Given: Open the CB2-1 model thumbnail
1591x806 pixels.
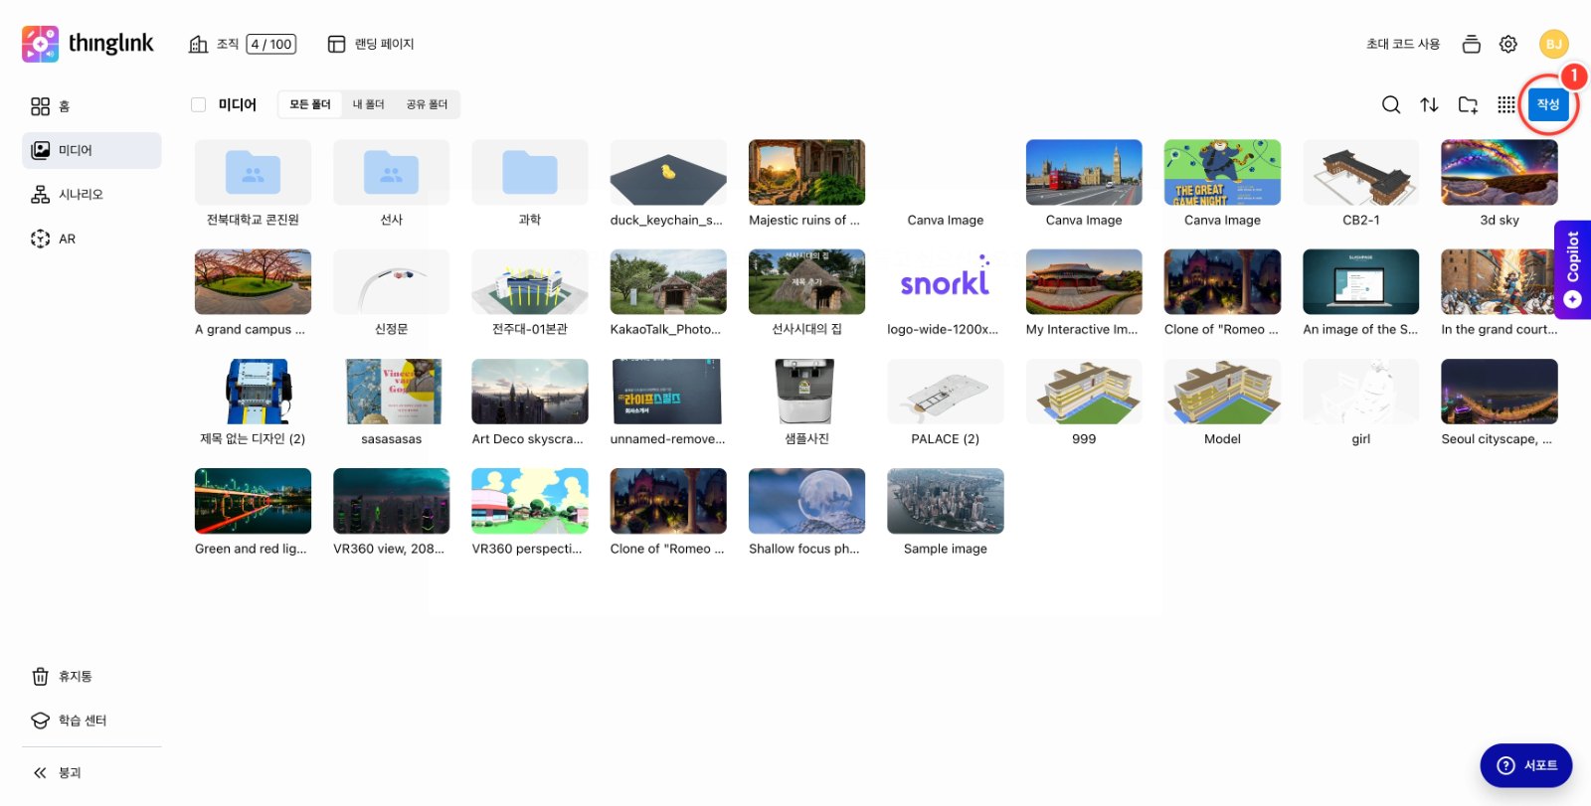Looking at the screenshot, I should coord(1360,172).
